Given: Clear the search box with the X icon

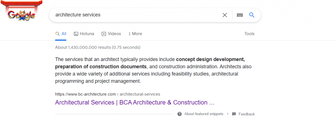Looking at the screenshot, I should click(x=224, y=15).
